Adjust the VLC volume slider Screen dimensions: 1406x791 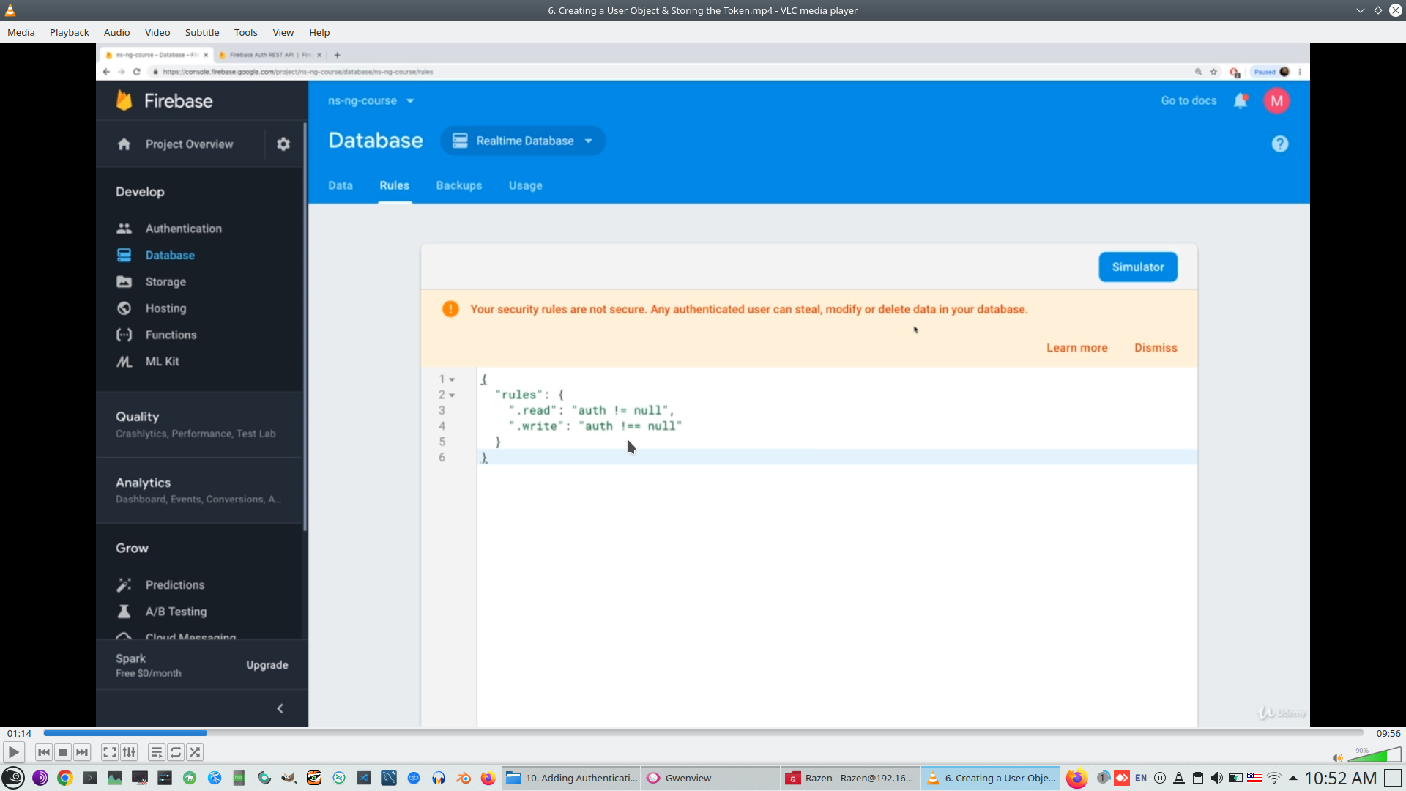[x=1375, y=755]
